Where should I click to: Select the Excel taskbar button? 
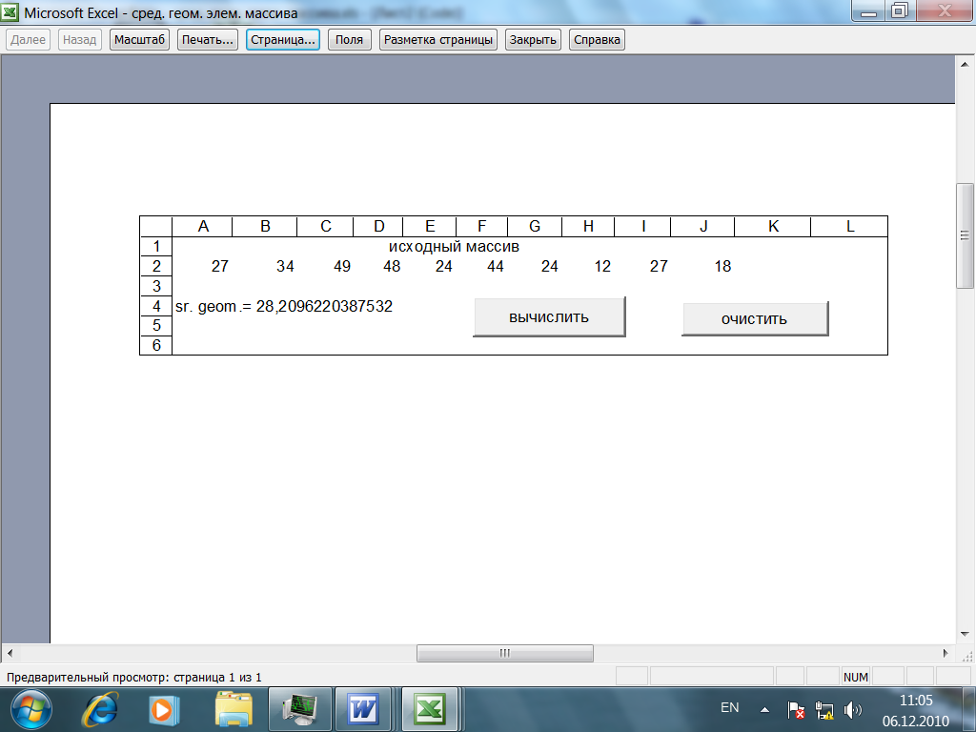click(430, 709)
